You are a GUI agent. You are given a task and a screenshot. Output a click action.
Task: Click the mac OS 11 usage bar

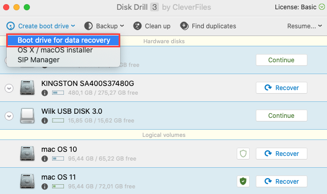58,186
